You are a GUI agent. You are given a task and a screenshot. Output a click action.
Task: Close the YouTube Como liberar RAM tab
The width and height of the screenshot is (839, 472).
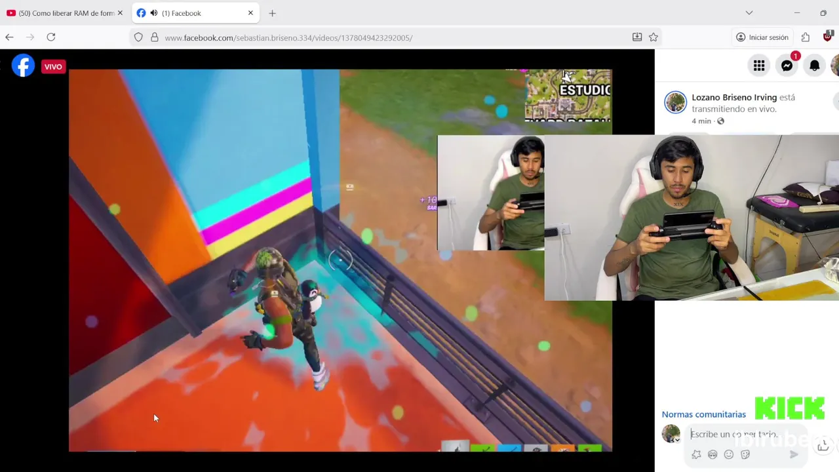pos(120,13)
